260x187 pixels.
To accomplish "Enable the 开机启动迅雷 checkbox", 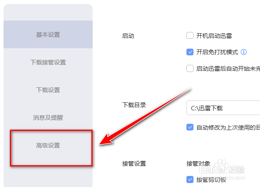I will (x=190, y=36).
